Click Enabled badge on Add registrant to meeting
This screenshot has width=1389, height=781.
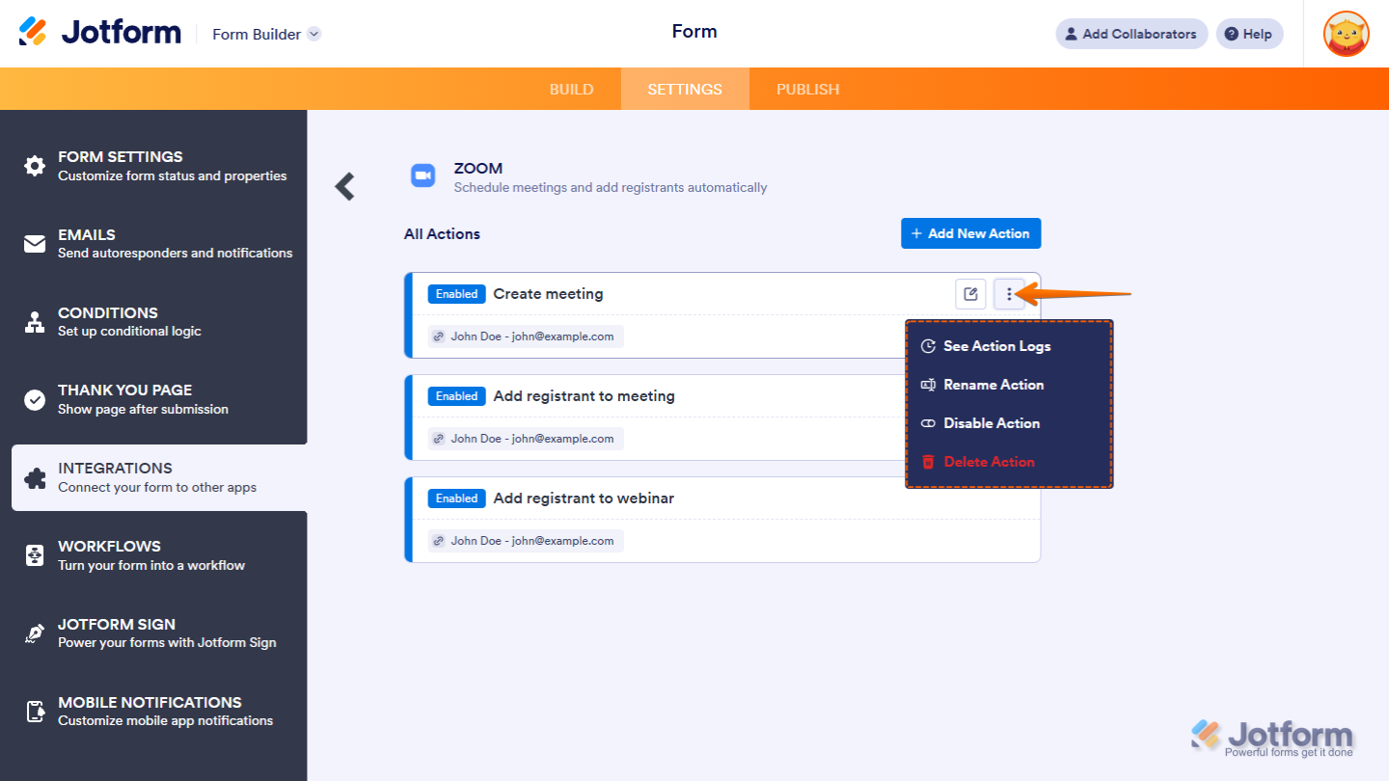457,396
